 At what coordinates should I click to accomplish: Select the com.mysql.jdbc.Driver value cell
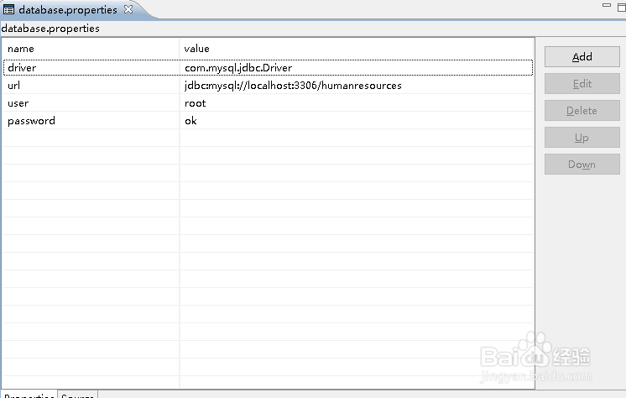coord(357,67)
